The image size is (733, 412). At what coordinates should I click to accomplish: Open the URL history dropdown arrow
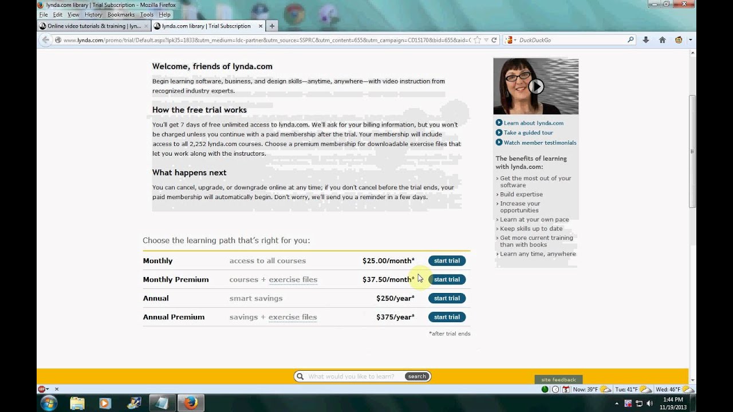(x=486, y=40)
